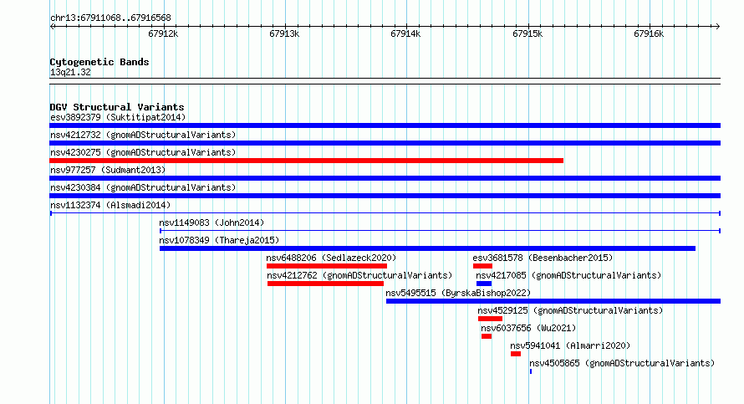Click the 67912k ruler position
The height and width of the screenshot is (404, 744).
163,33
